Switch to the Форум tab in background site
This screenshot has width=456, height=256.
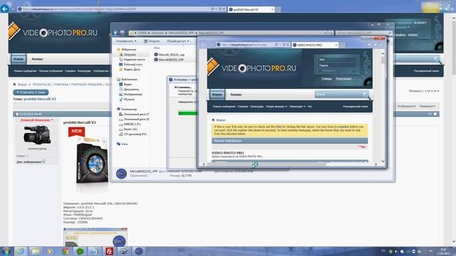[19, 59]
